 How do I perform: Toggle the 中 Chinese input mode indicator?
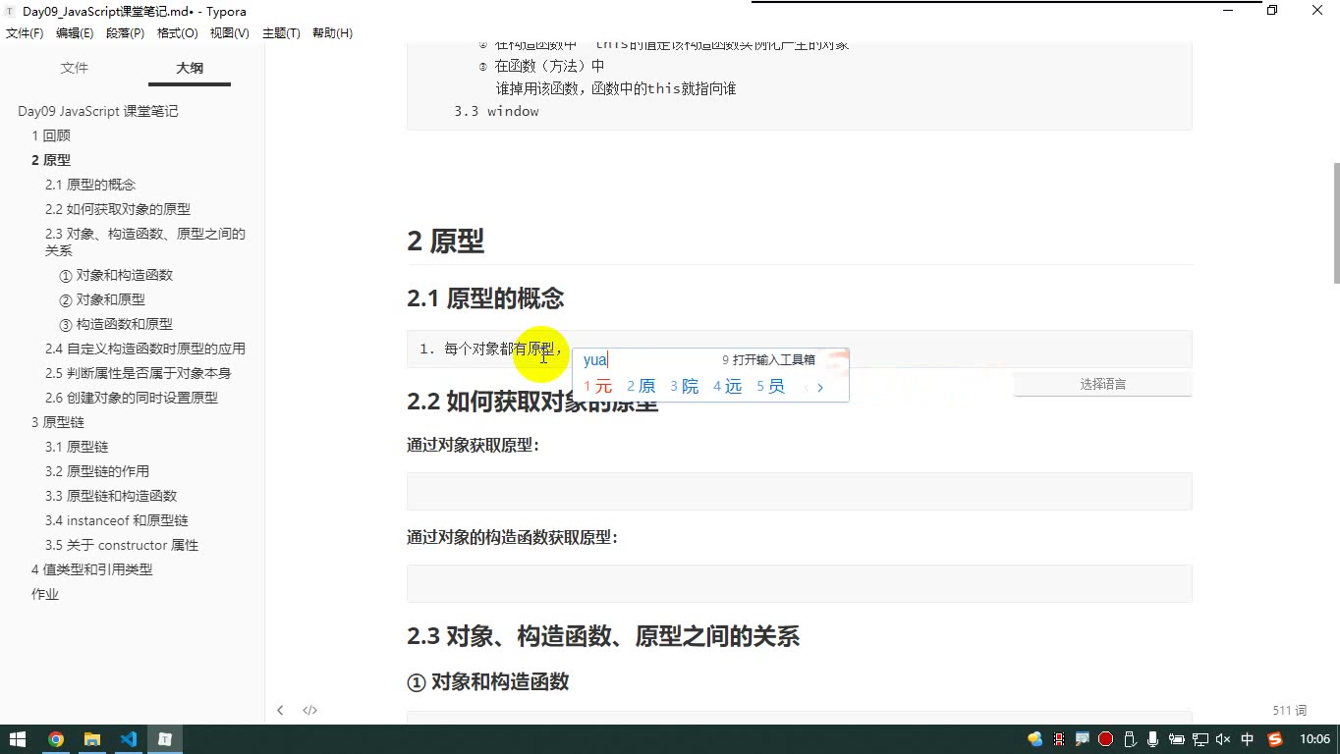tap(1248, 739)
